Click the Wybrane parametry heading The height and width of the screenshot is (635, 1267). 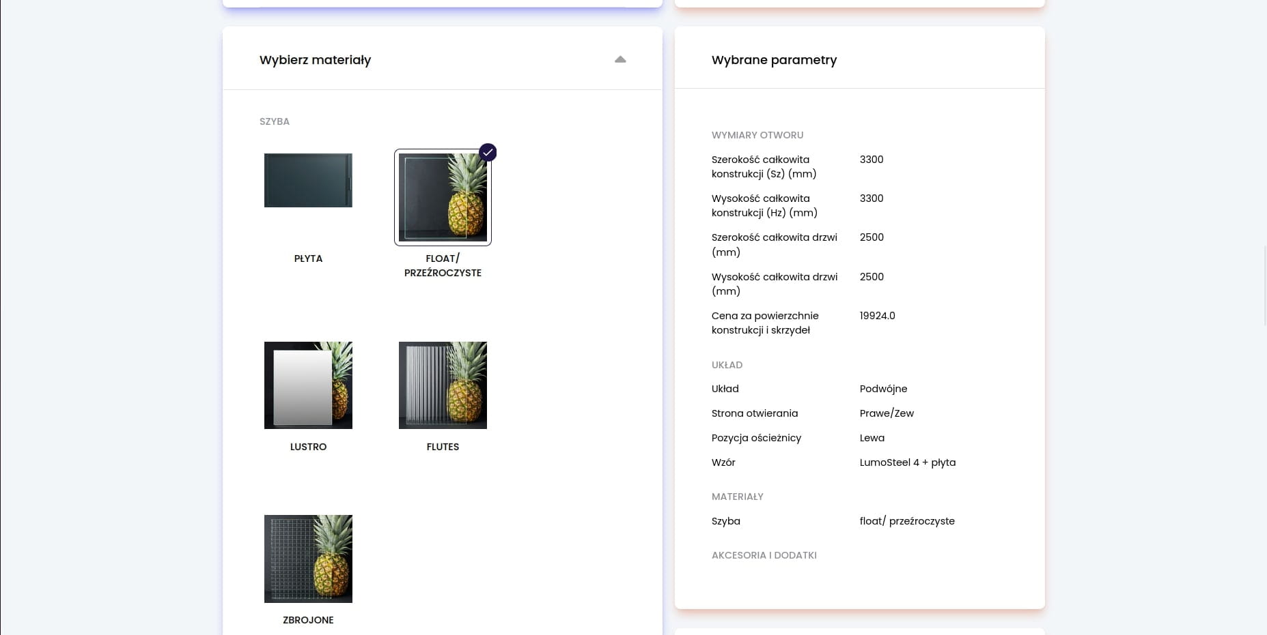(x=774, y=60)
